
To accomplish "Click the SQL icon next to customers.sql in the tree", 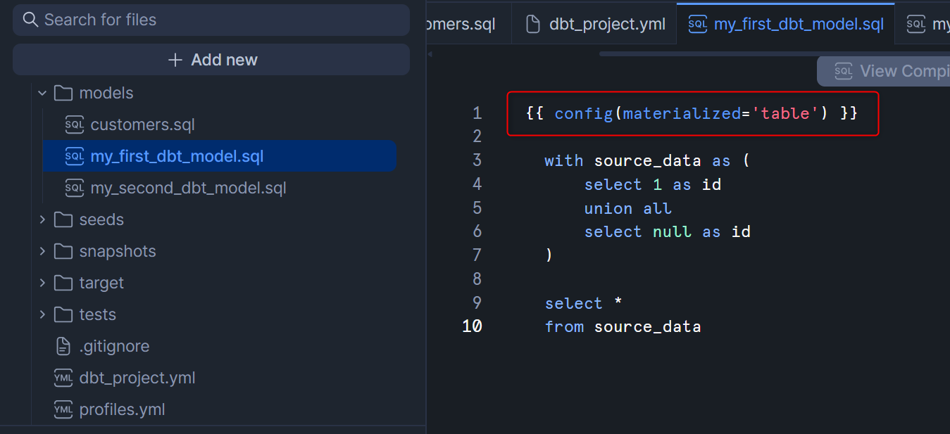I will click(74, 125).
